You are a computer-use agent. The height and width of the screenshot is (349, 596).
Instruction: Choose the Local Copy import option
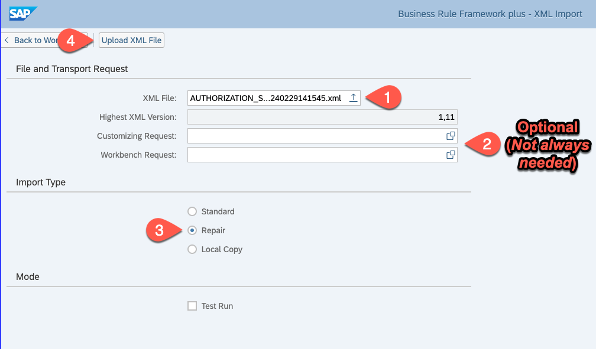pyautogui.click(x=192, y=249)
